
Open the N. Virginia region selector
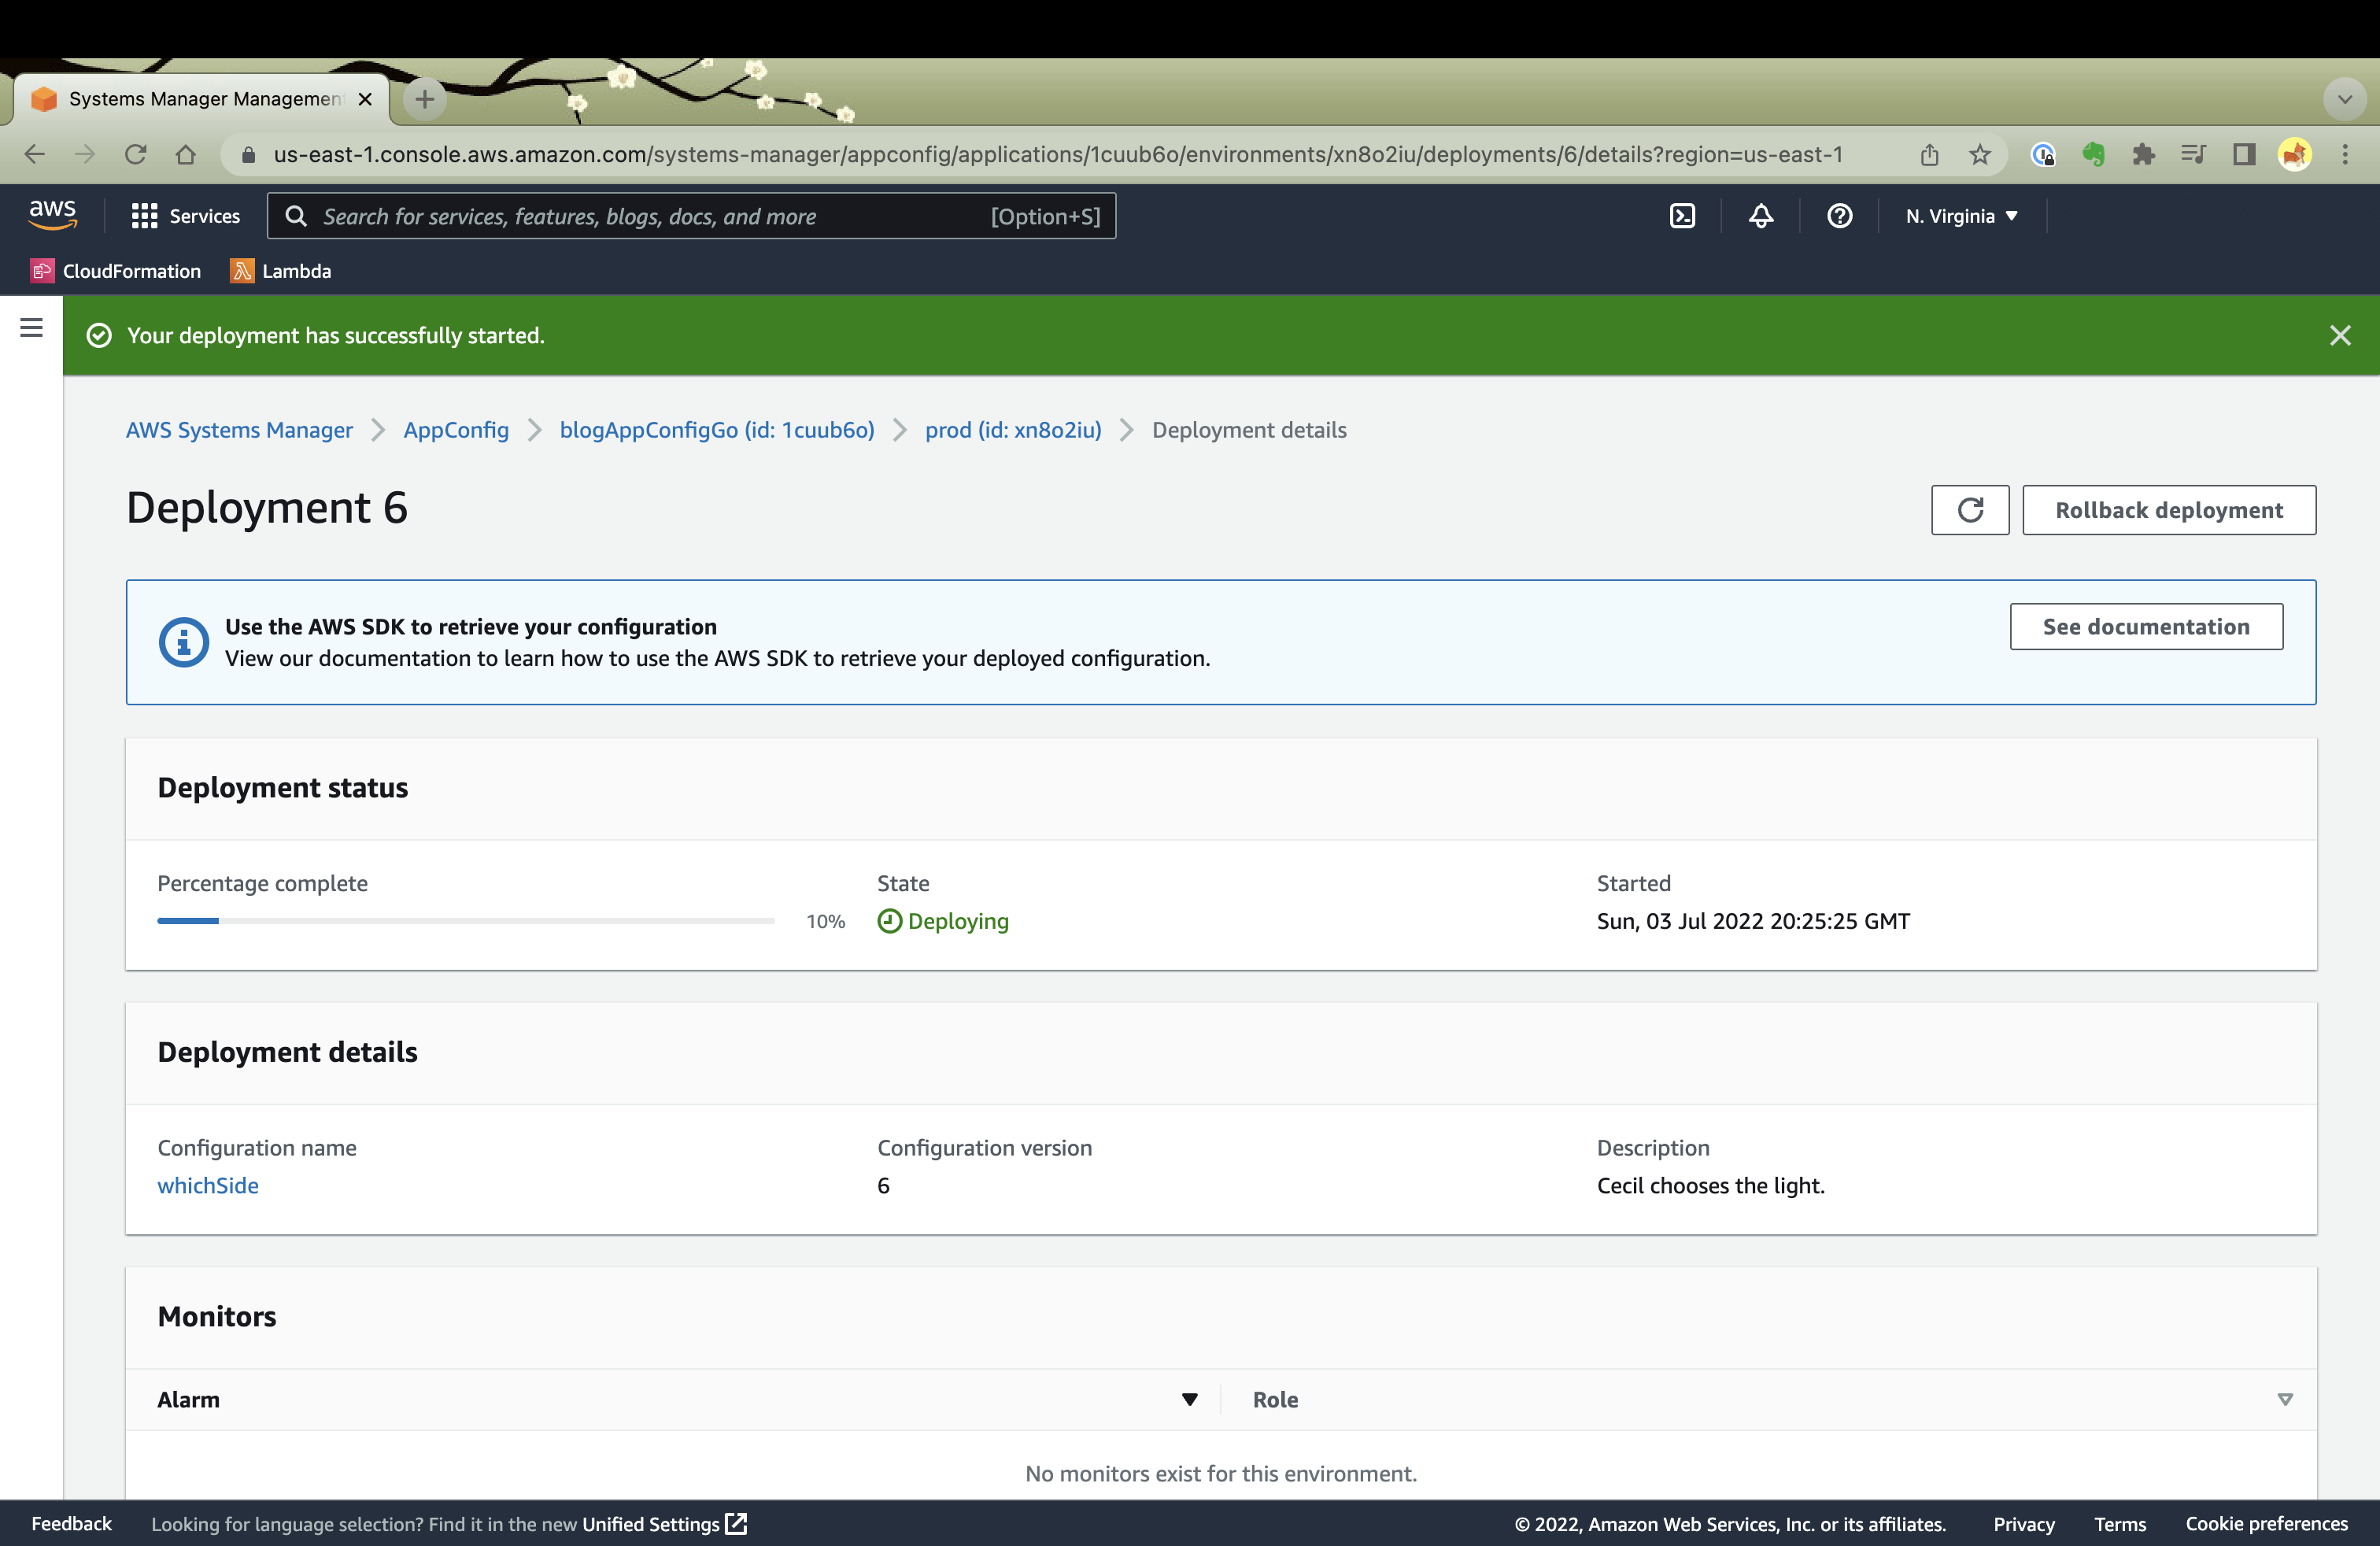tap(1959, 215)
